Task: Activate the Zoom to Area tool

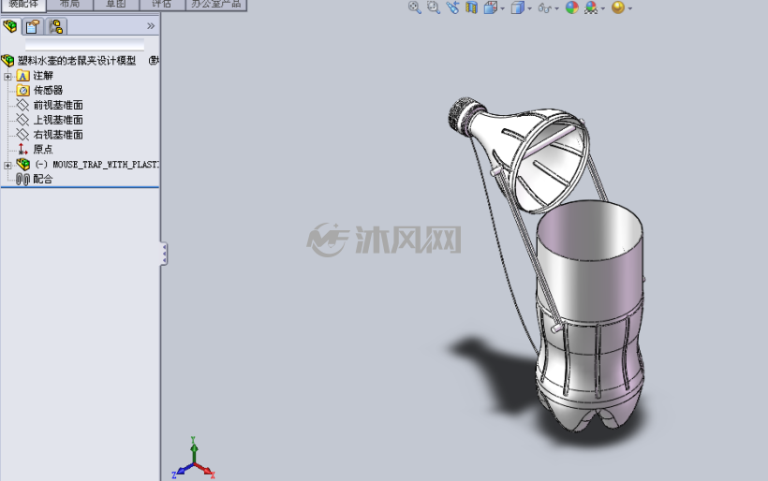Action: click(434, 7)
